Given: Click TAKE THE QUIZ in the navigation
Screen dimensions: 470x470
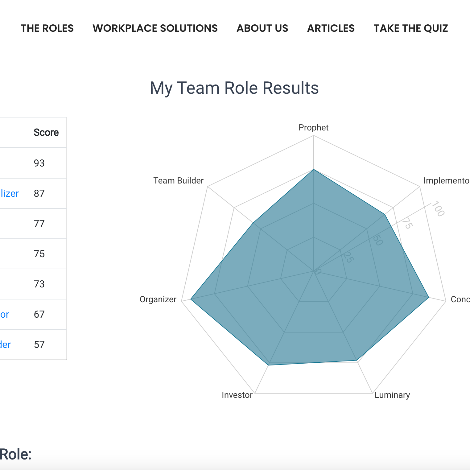Looking at the screenshot, I should click(x=410, y=28).
